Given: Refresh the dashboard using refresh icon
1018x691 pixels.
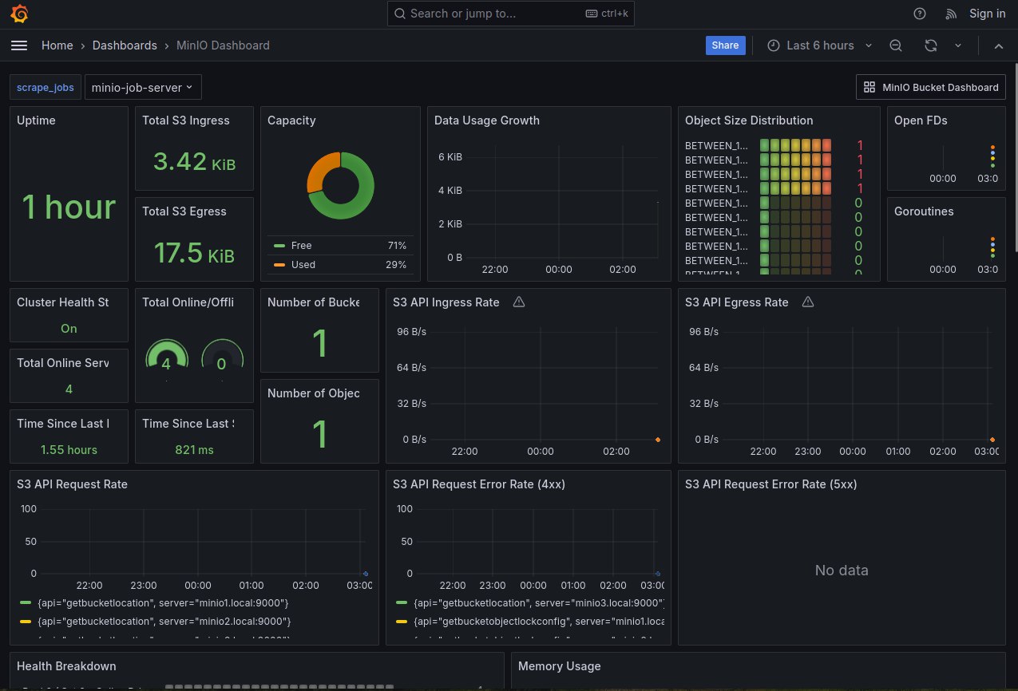Looking at the screenshot, I should pos(931,45).
